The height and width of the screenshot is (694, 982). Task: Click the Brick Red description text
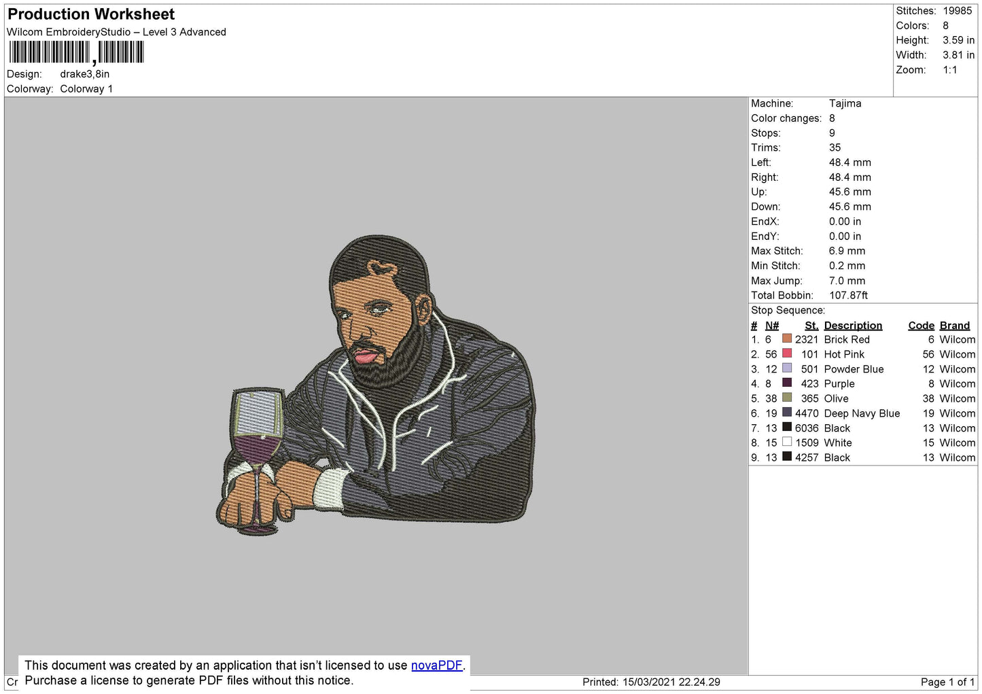tap(847, 339)
